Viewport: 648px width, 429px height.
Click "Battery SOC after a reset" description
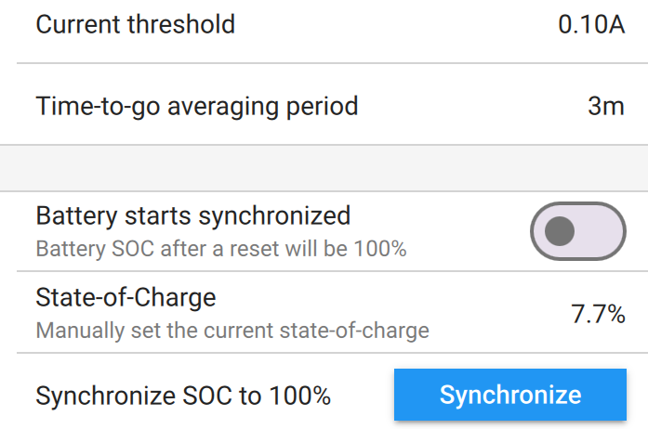(220, 249)
